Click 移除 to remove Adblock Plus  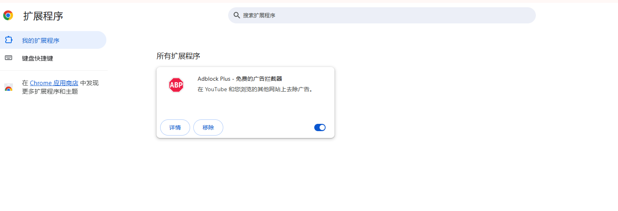click(208, 127)
